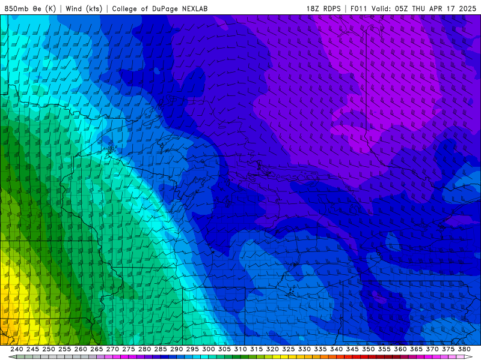The height and width of the screenshot is (360, 481).
Task: Click the 345 value on the color scale
Action: (x=352, y=349)
